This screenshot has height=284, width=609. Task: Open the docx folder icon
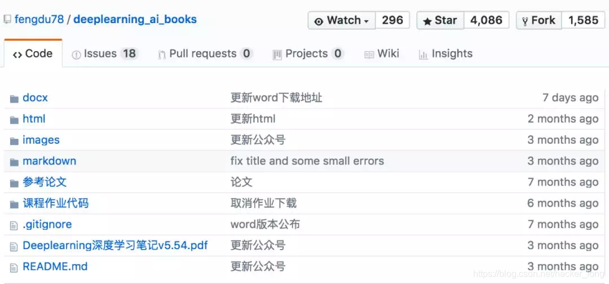click(x=14, y=99)
